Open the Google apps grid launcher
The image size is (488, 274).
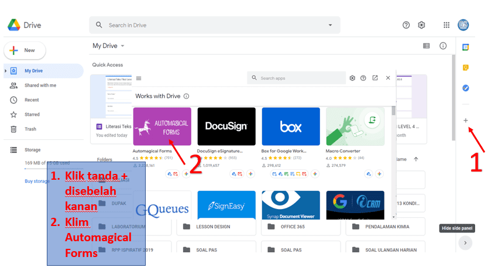[446, 25]
